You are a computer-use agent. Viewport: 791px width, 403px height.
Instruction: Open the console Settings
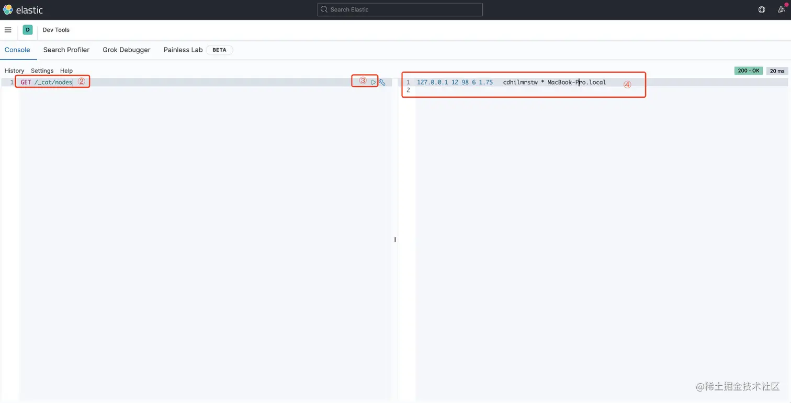(42, 71)
